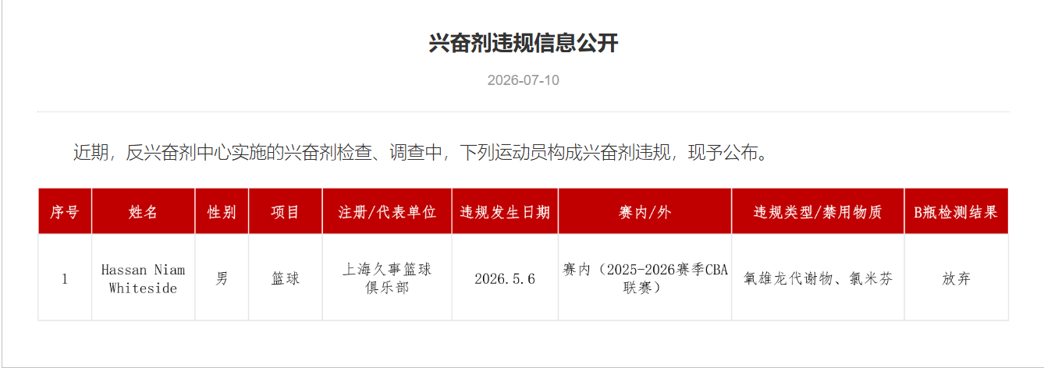Click the 姓名 column header
This screenshot has width=1044, height=368.
point(144,211)
